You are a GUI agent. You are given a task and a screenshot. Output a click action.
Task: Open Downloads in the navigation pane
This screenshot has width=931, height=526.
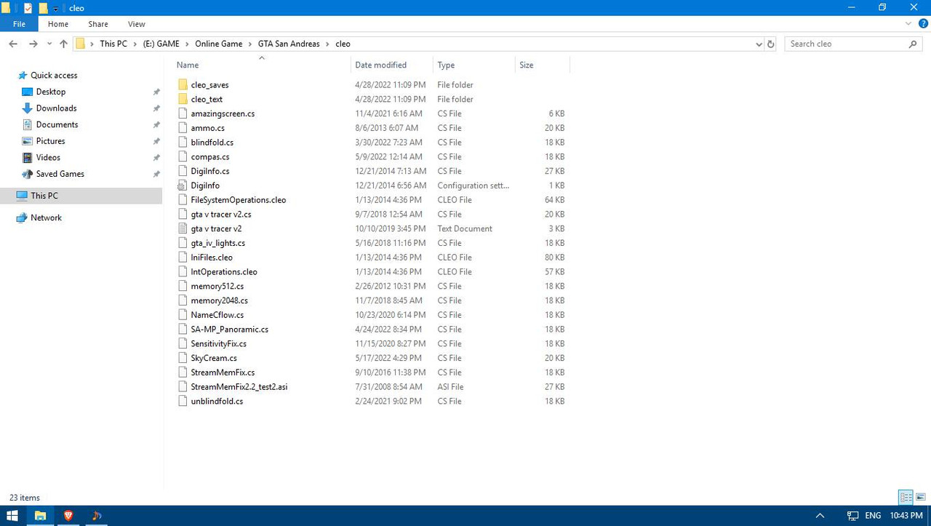pos(57,108)
